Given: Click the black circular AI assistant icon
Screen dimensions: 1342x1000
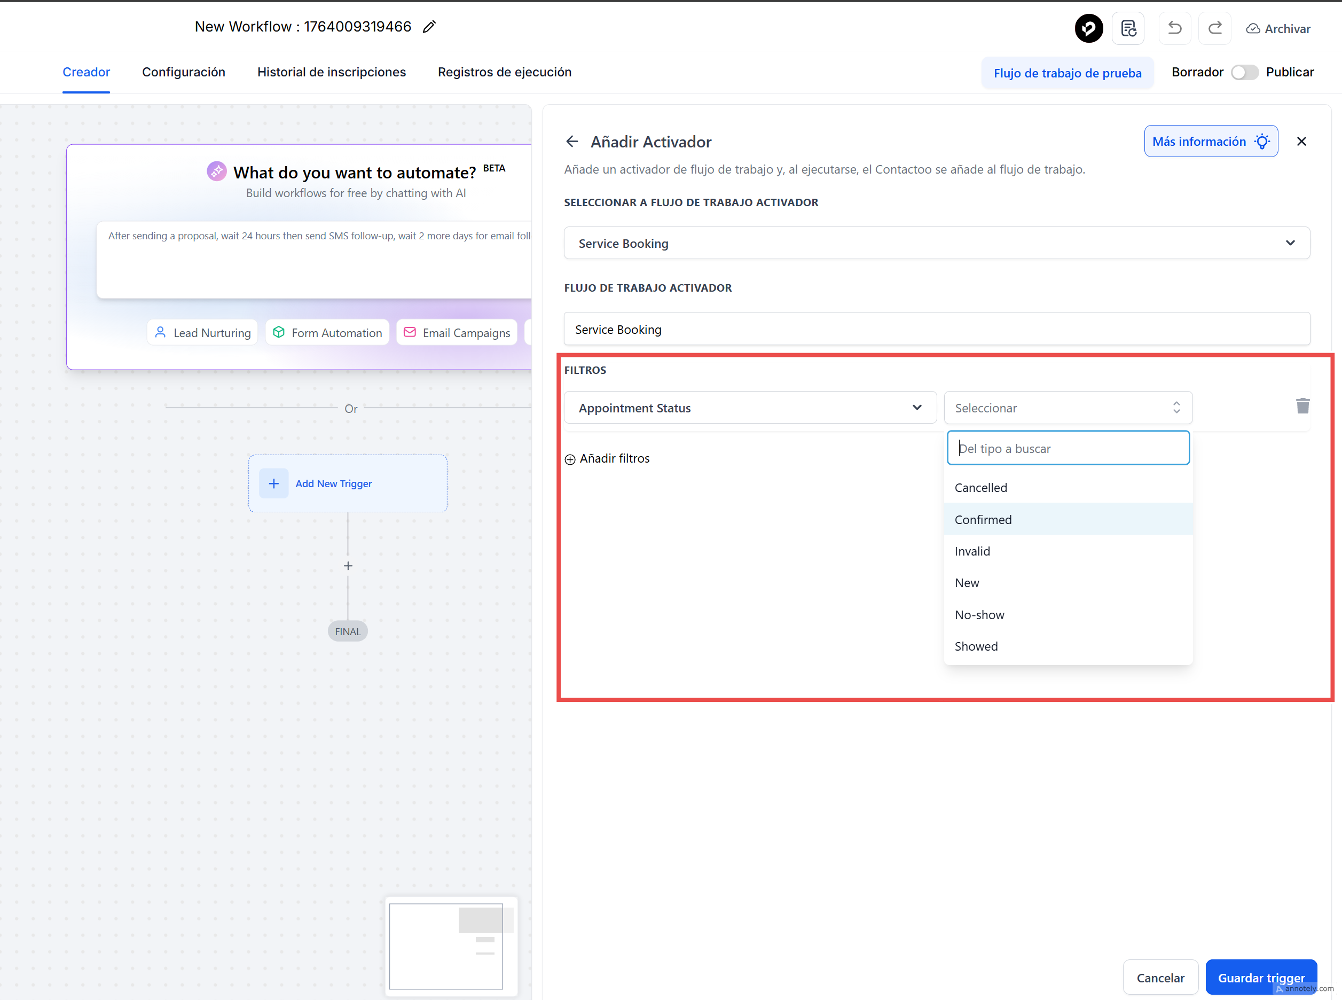Looking at the screenshot, I should 1088,28.
